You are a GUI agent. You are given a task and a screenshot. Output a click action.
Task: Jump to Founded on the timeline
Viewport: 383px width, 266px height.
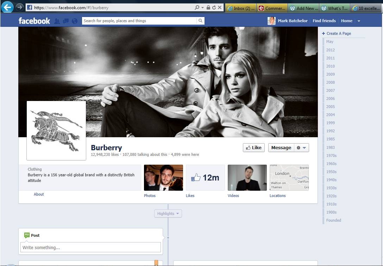[x=333, y=220]
